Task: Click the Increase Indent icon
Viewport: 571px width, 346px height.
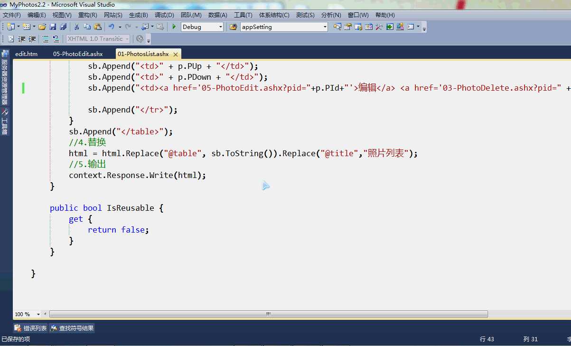Action: point(32,39)
